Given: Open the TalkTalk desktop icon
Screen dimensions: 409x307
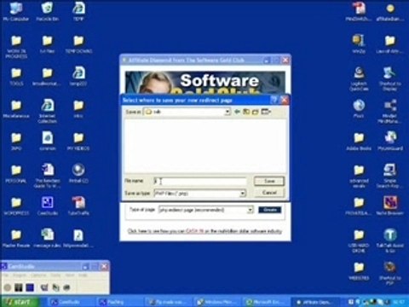Looking at the screenshot, I should pos(389,240).
